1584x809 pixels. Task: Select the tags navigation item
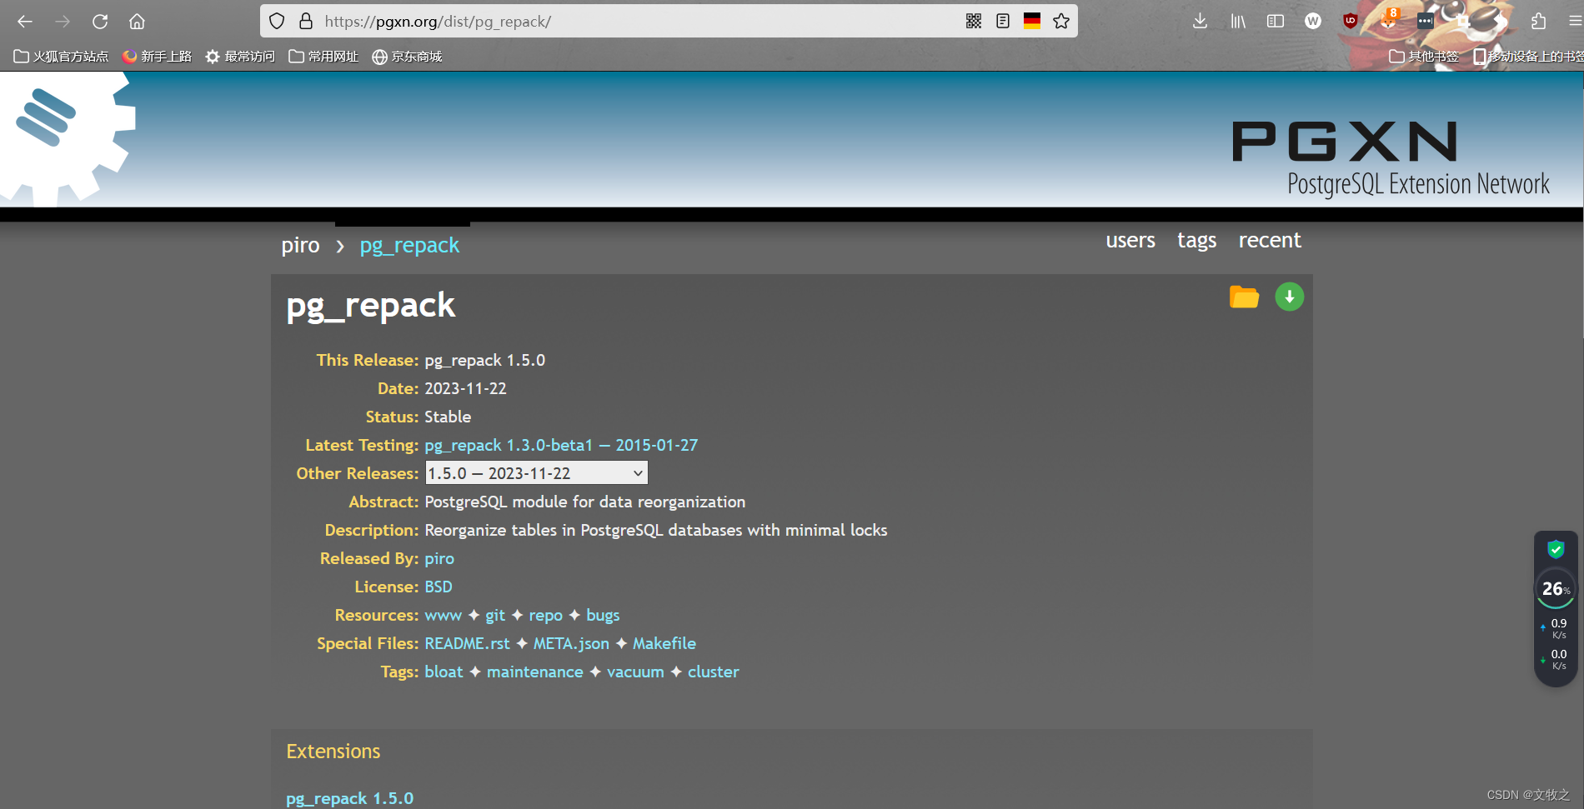click(x=1196, y=240)
